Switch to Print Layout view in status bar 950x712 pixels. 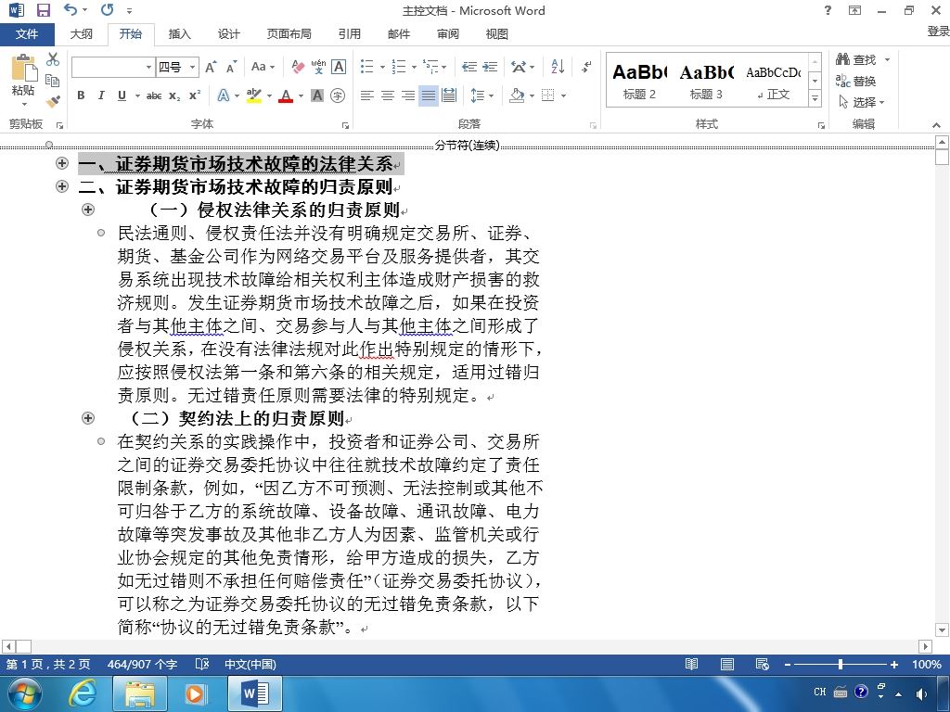coord(727,664)
